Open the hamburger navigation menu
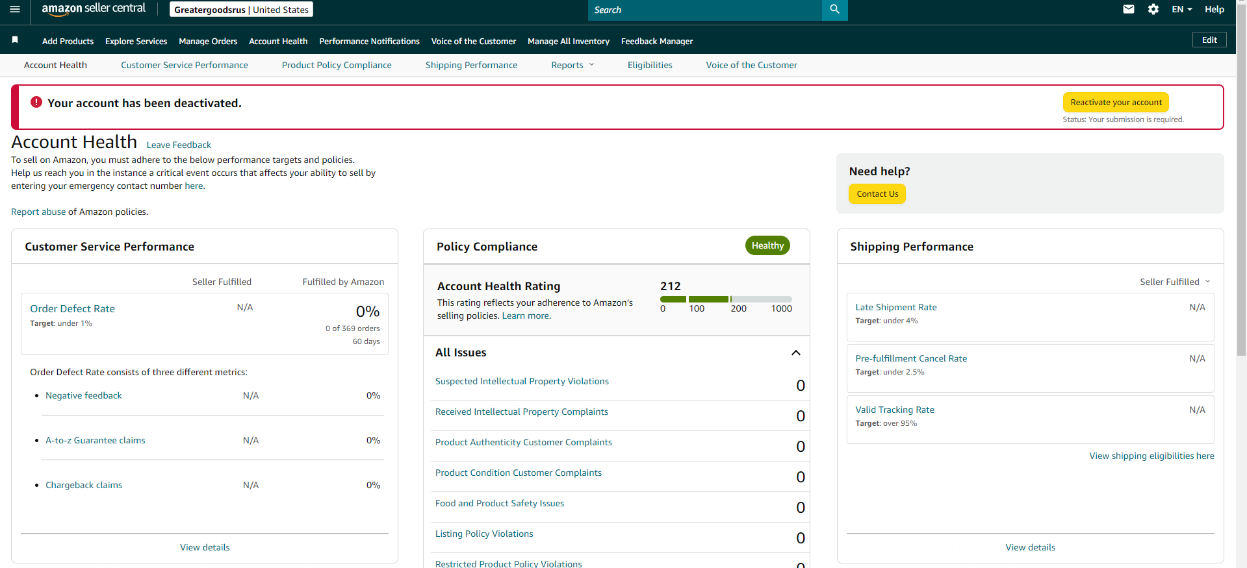Image resolution: width=1247 pixels, height=568 pixels. click(x=15, y=9)
